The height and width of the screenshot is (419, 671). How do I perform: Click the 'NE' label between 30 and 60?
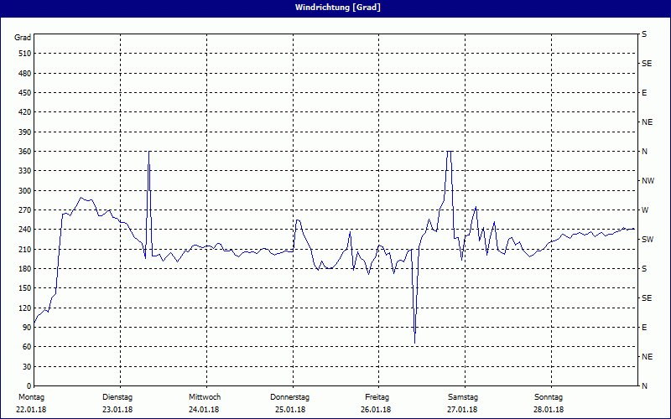pyautogui.click(x=647, y=357)
